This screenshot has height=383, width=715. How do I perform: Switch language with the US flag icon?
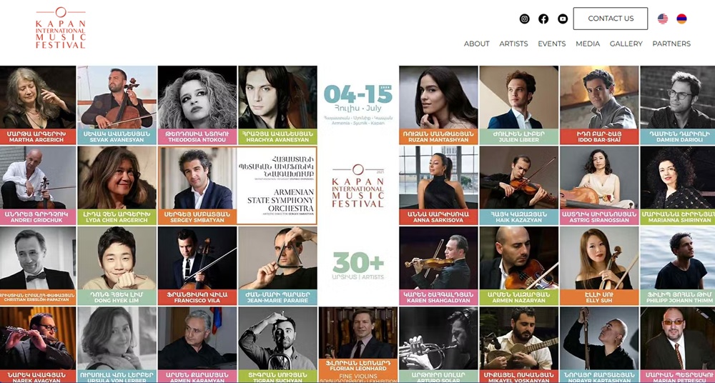[x=663, y=19]
